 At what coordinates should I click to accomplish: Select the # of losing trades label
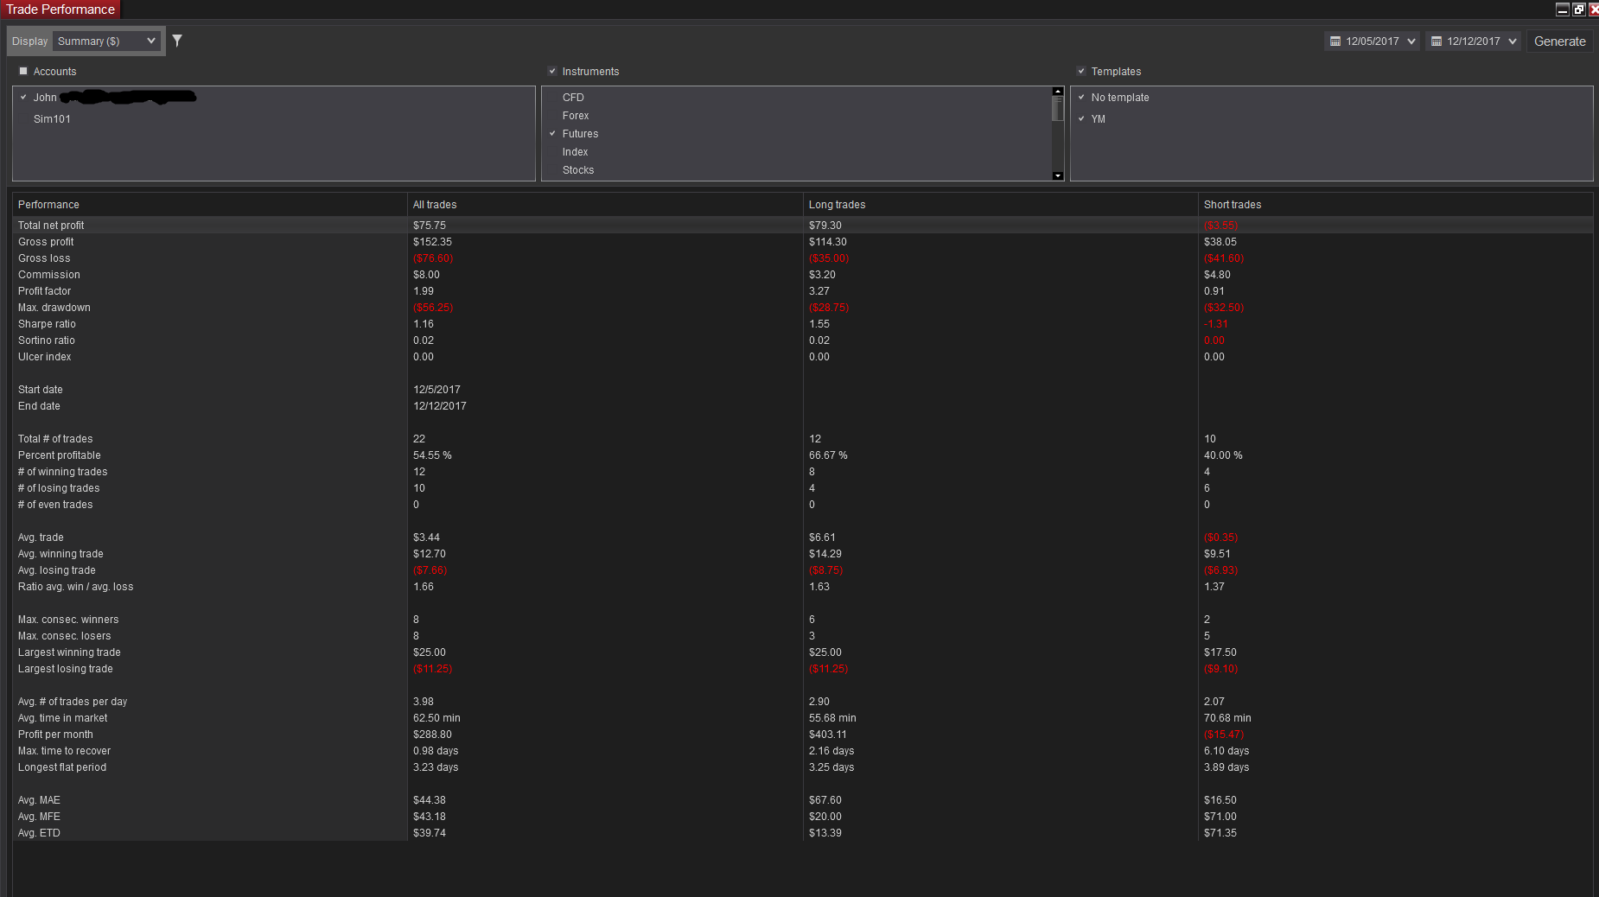tap(59, 488)
